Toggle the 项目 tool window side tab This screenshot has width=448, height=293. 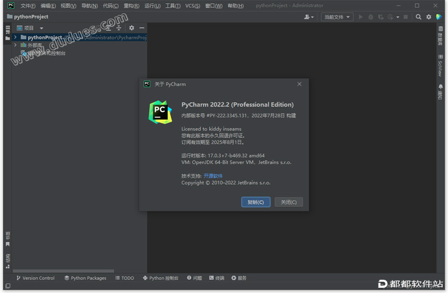pyautogui.click(x=8, y=33)
